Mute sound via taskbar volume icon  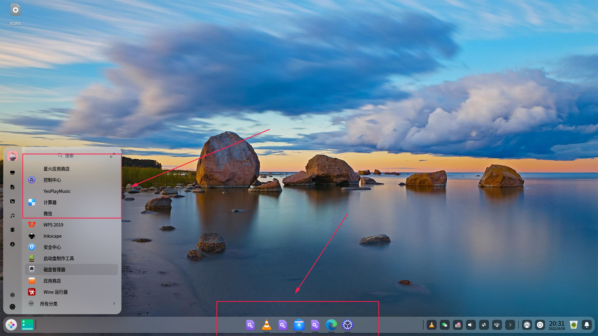471,325
